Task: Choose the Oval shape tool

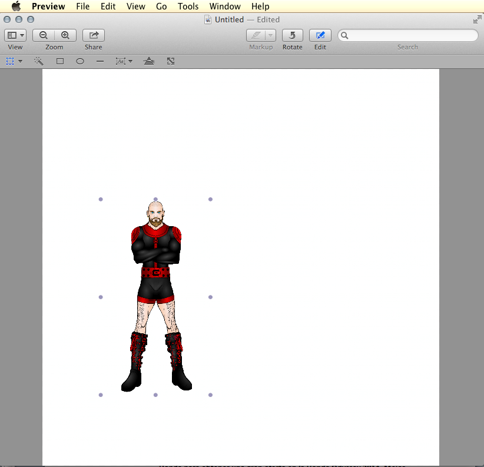Action: click(80, 61)
